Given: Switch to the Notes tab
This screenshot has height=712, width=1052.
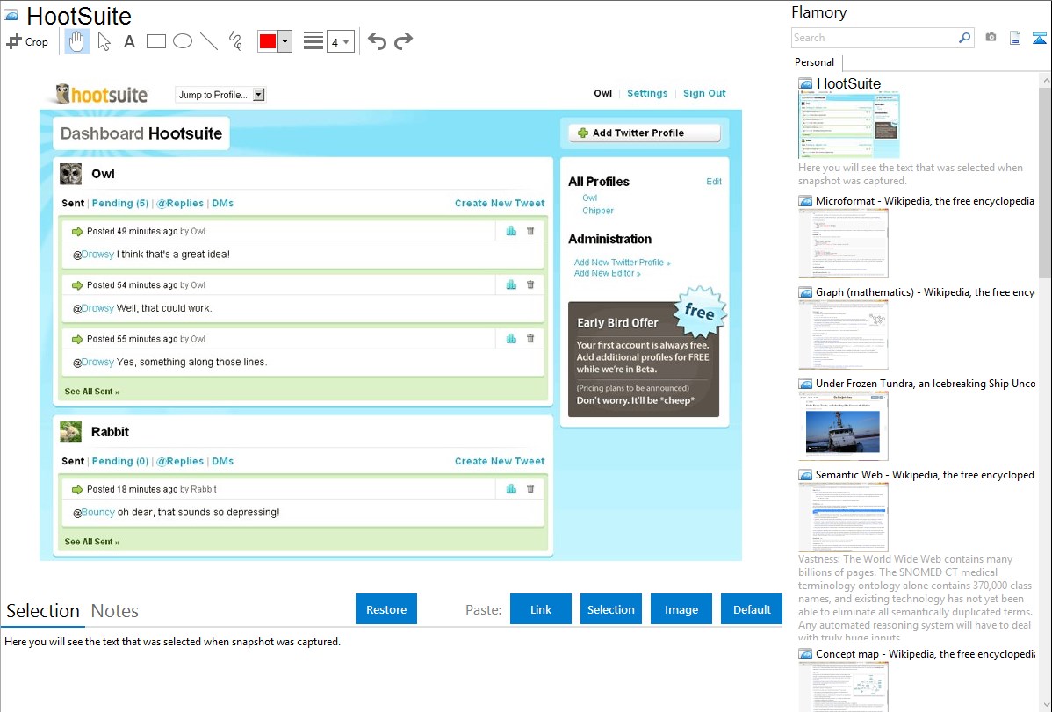Looking at the screenshot, I should [x=115, y=611].
